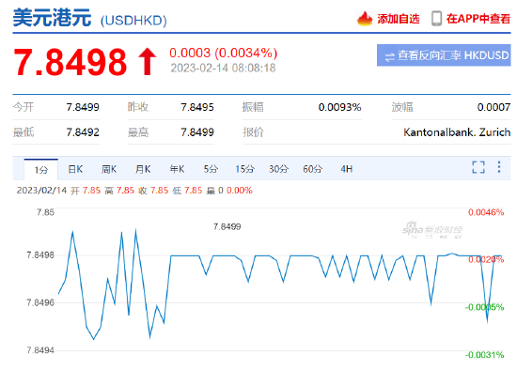The image size is (517, 370).
Task: Click 查看反向汇率 HKDUSD button
Action: (x=444, y=55)
